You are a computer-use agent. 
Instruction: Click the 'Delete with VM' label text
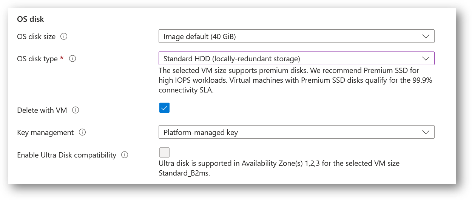[42, 110]
